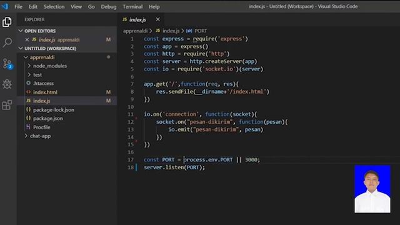Viewport: 400px width, 225px height.
Task: Collapse the Open Editors section
Action: 21,31
